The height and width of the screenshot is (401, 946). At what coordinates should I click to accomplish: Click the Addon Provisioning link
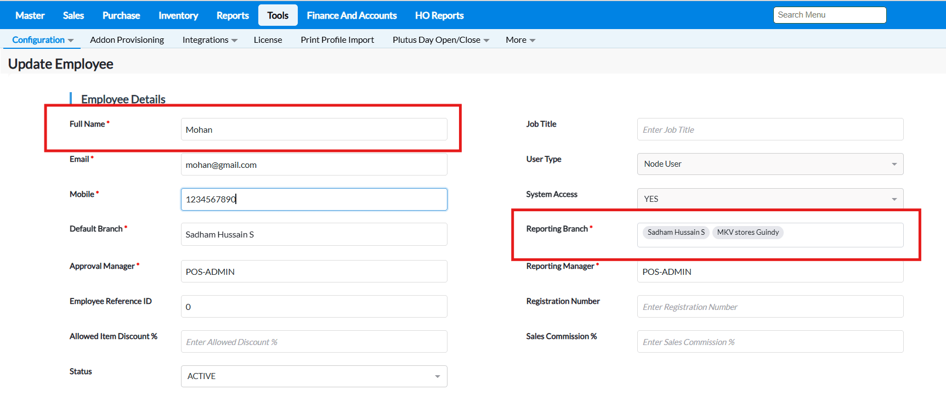pyautogui.click(x=127, y=40)
